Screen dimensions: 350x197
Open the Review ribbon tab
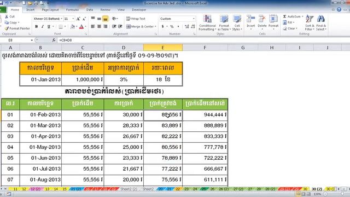(105, 10)
